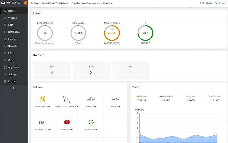Image resolution: width=228 pixels, height=143 pixels.
Task: Click the Settings gear icon in sidebar
Action: coord(5,74)
